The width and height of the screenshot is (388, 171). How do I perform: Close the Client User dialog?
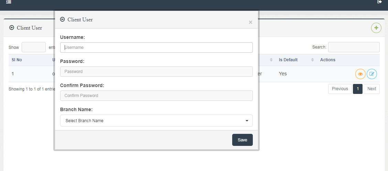click(250, 22)
